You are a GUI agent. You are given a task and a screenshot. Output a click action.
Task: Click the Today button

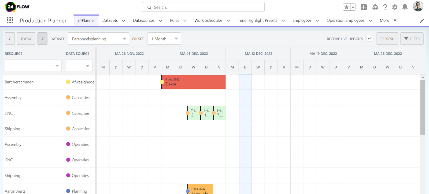coord(26,39)
